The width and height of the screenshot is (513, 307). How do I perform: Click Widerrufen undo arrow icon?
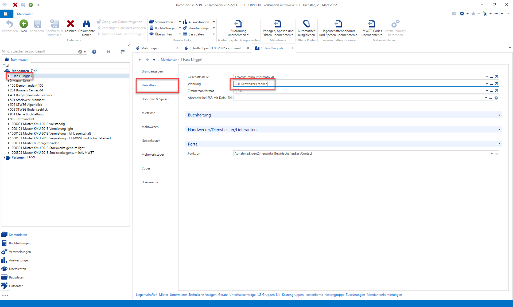tap(10, 24)
